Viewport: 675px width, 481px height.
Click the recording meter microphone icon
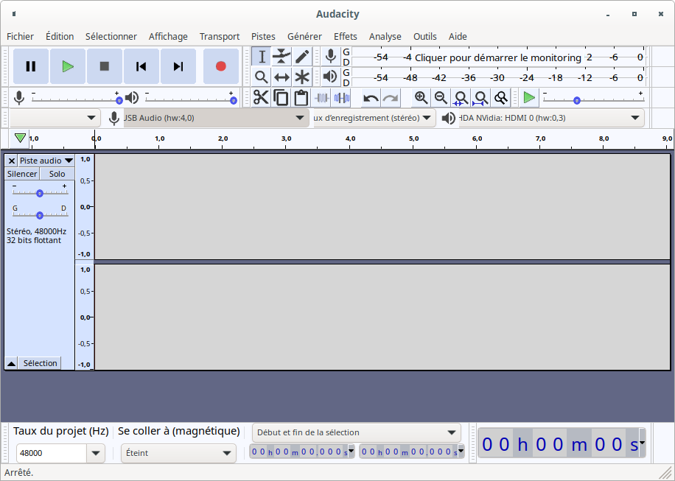[x=331, y=57]
